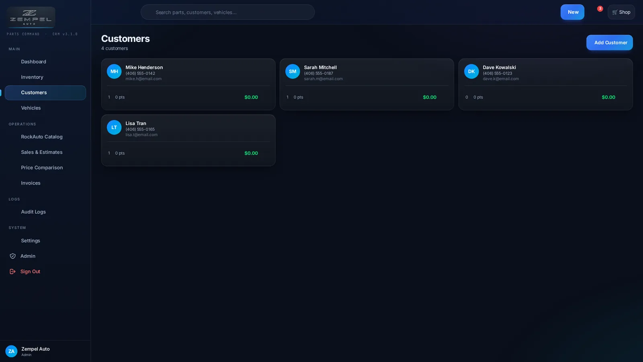Click the LT avatar on Lisa Tran card
The image size is (643, 362).
pyautogui.click(x=114, y=128)
